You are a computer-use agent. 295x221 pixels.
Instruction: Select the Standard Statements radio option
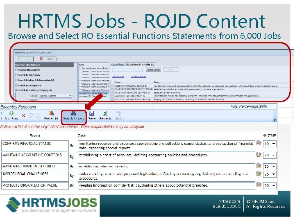[16, 70]
